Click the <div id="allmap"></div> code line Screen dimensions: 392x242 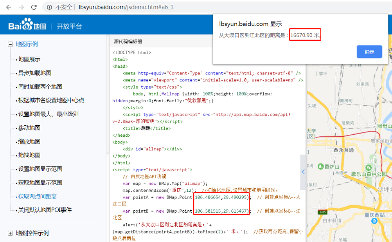(x=152, y=149)
